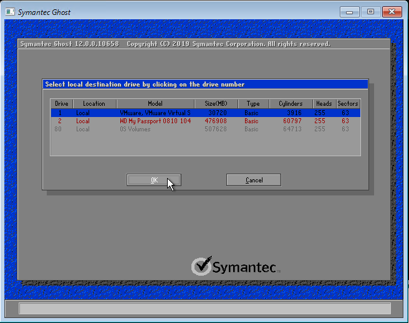Image resolution: width=409 pixels, height=323 pixels.
Task: Click the Model column header
Action: (x=155, y=103)
